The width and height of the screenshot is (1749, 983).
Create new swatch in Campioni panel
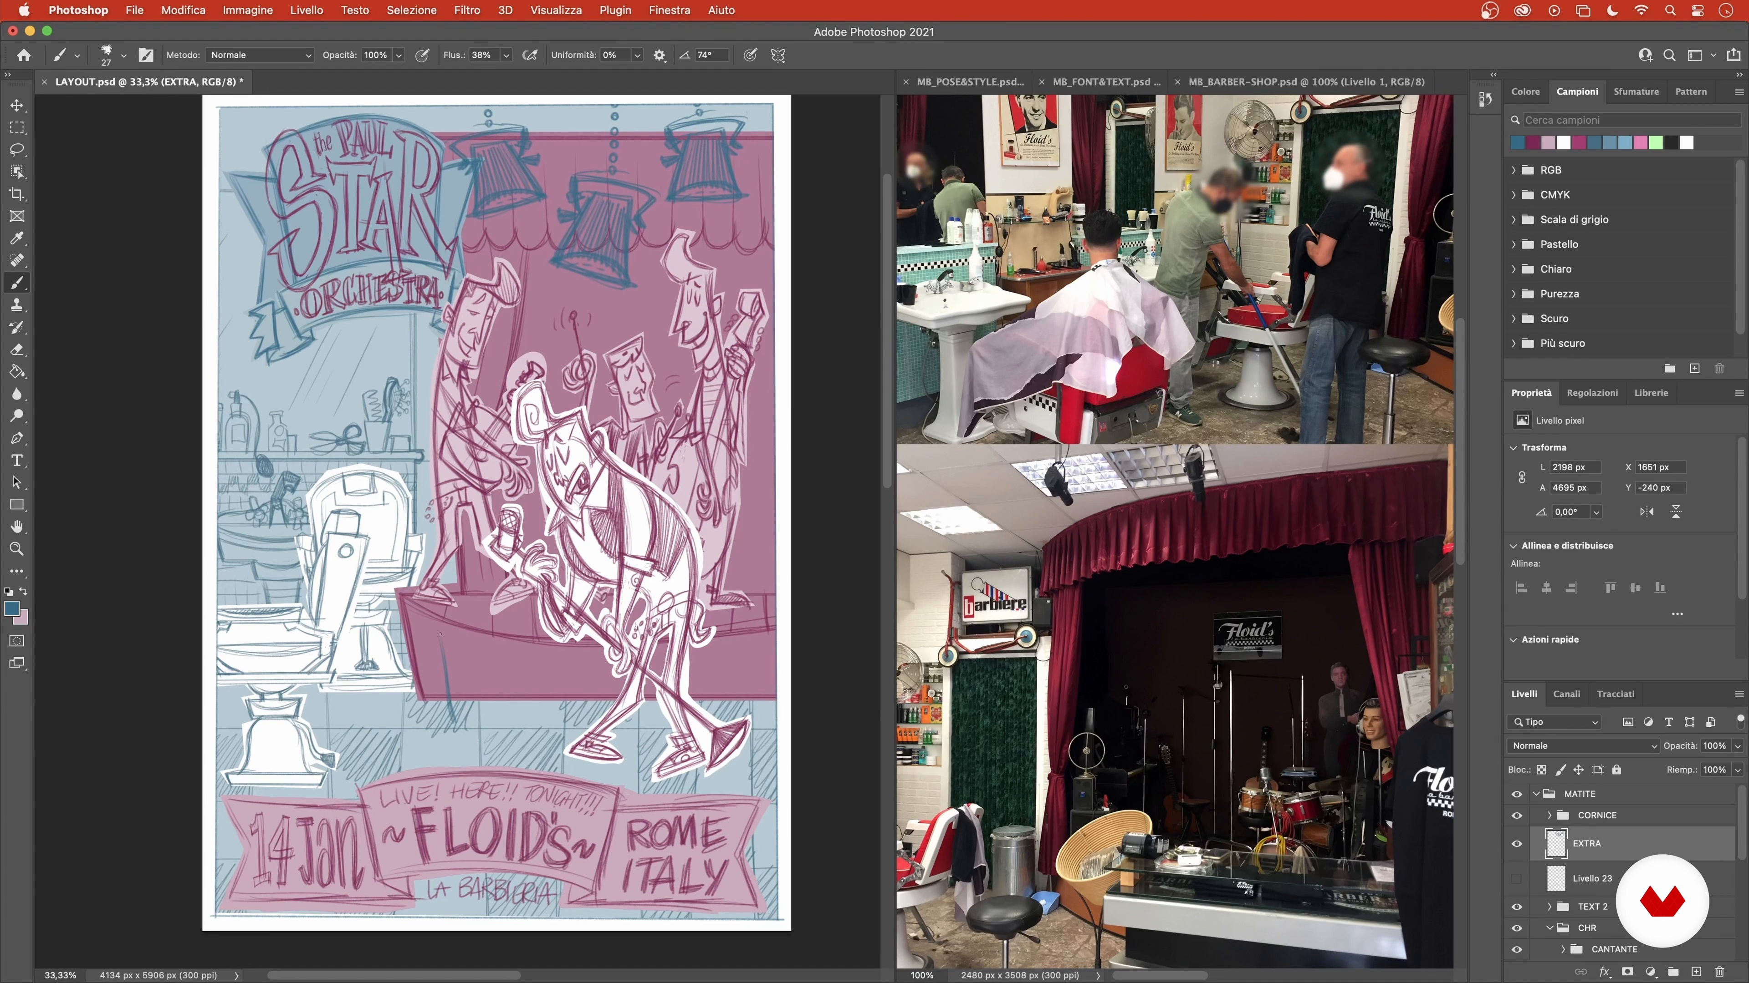point(1695,368)
